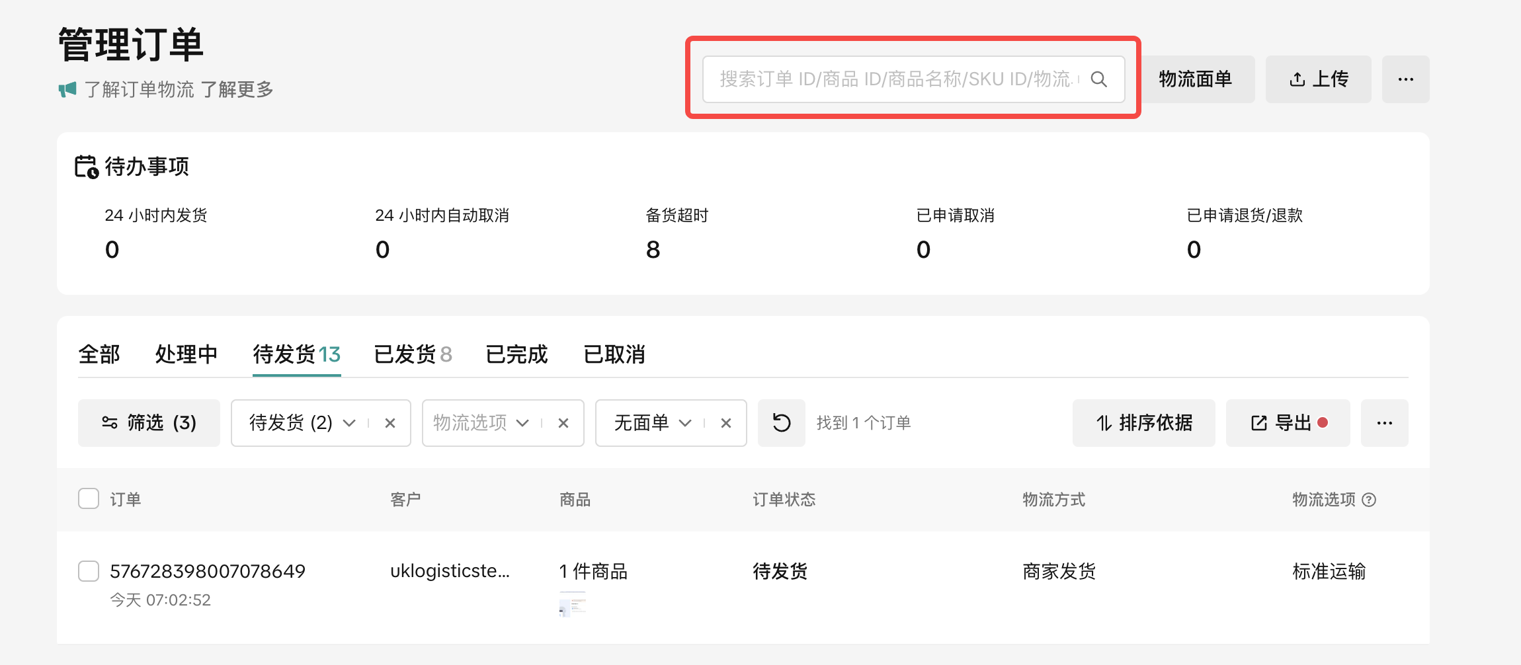
Task: Tick the select-all orders checkbox
Action: click(x=89, y=498)
